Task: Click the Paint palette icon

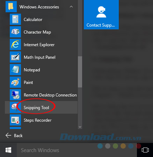Action: pyautogui.click(x=15, y=82)
